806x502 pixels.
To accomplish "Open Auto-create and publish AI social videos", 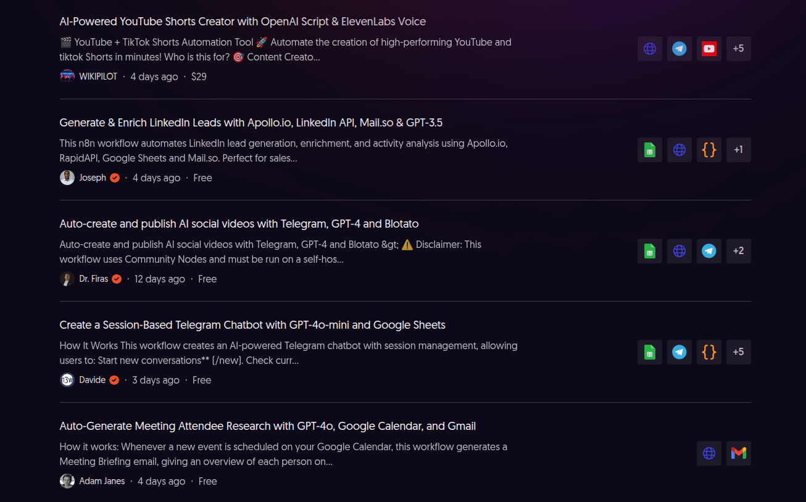I will tap(239, 224).
